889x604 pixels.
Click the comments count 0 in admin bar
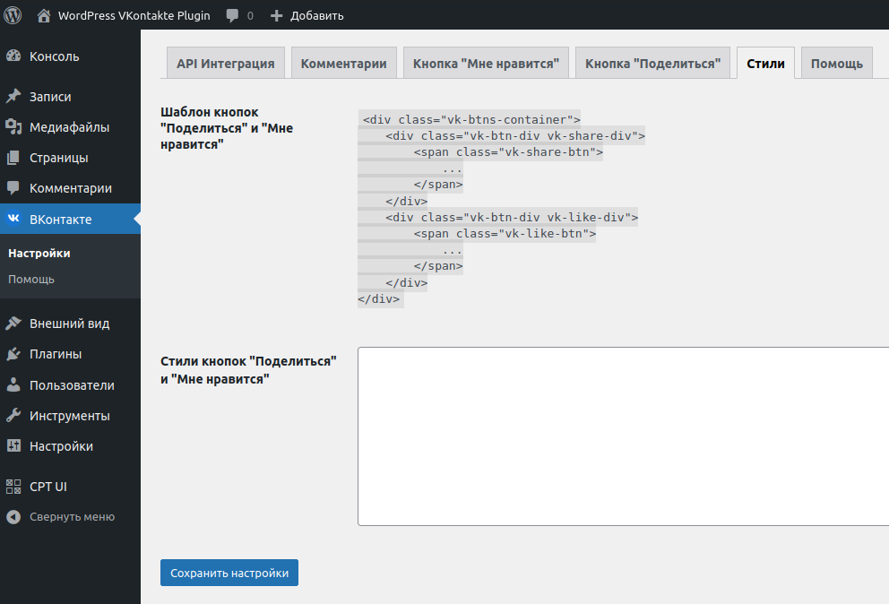coord(250,16)
